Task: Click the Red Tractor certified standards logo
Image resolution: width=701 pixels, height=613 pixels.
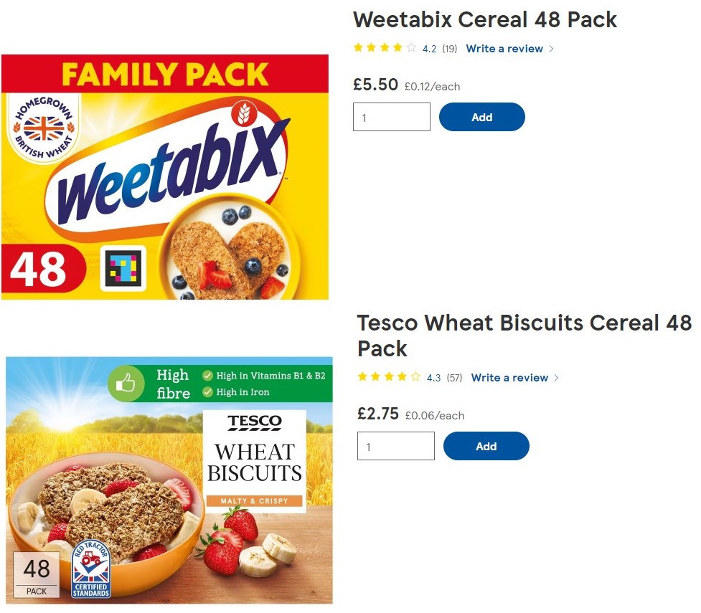Action: (x=91, y=569)
